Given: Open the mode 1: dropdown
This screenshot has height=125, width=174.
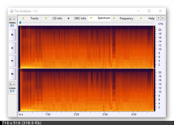Looking at the screenshot, I should (x=12, y=84).
